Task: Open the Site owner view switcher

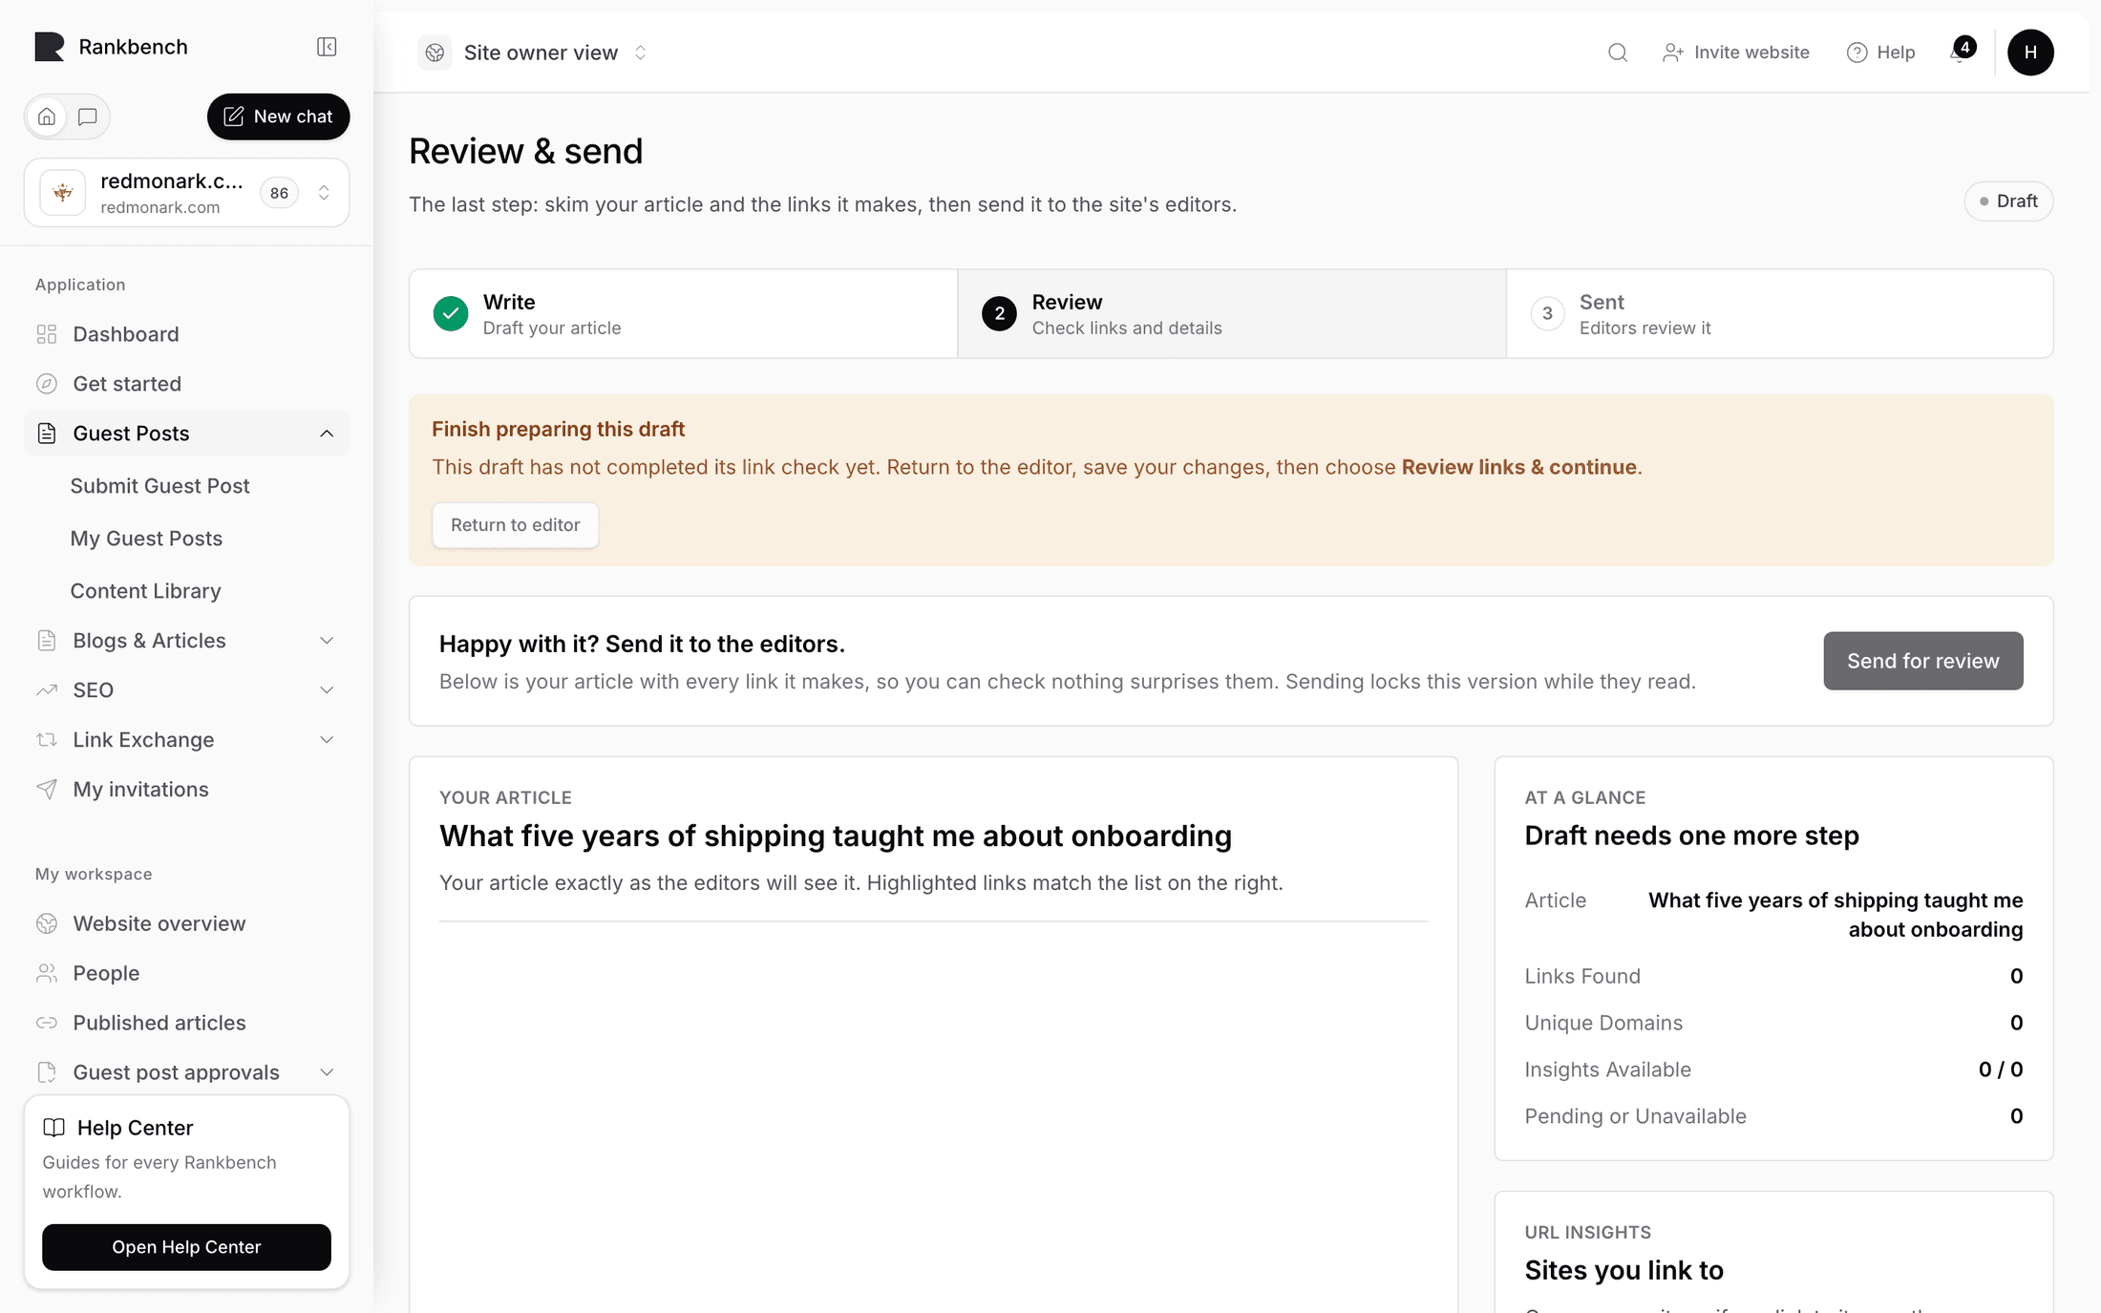Action: click(533, 53)
